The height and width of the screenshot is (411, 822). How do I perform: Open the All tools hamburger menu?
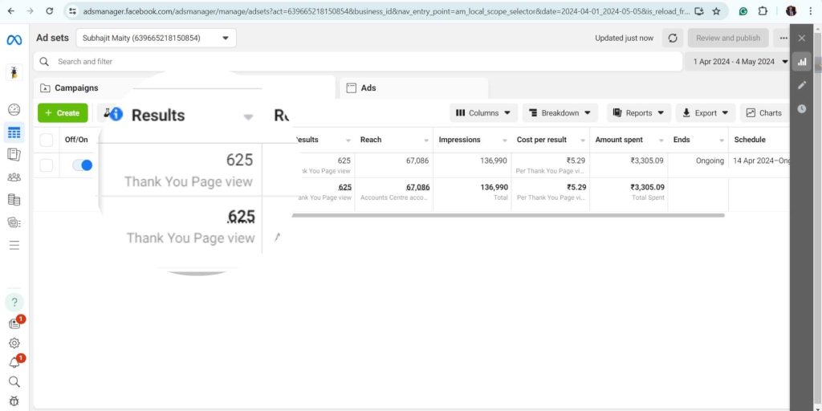pyautogui.click(x=14, y=245)
